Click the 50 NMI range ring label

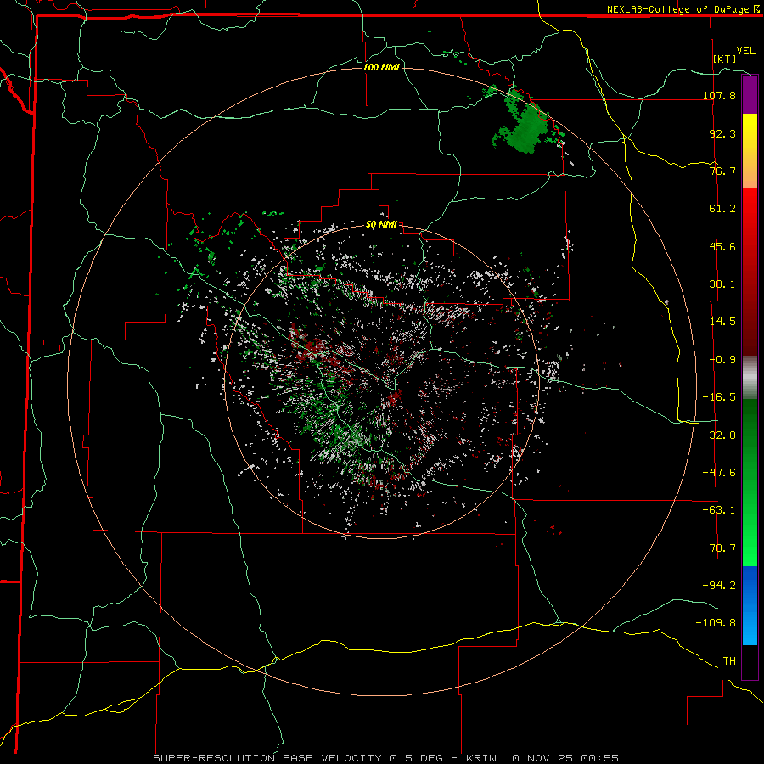[x=381, y=225]
